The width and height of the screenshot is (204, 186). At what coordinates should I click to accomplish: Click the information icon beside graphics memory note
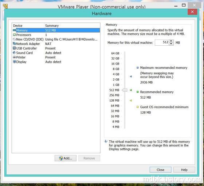point(106,141)
